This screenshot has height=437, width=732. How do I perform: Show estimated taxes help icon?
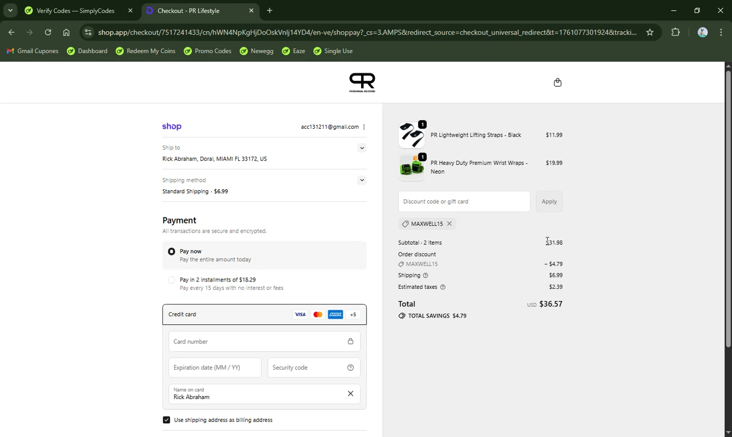(443, 287)
